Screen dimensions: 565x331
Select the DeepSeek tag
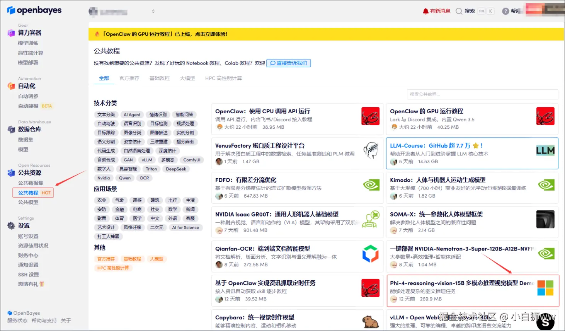176,169
